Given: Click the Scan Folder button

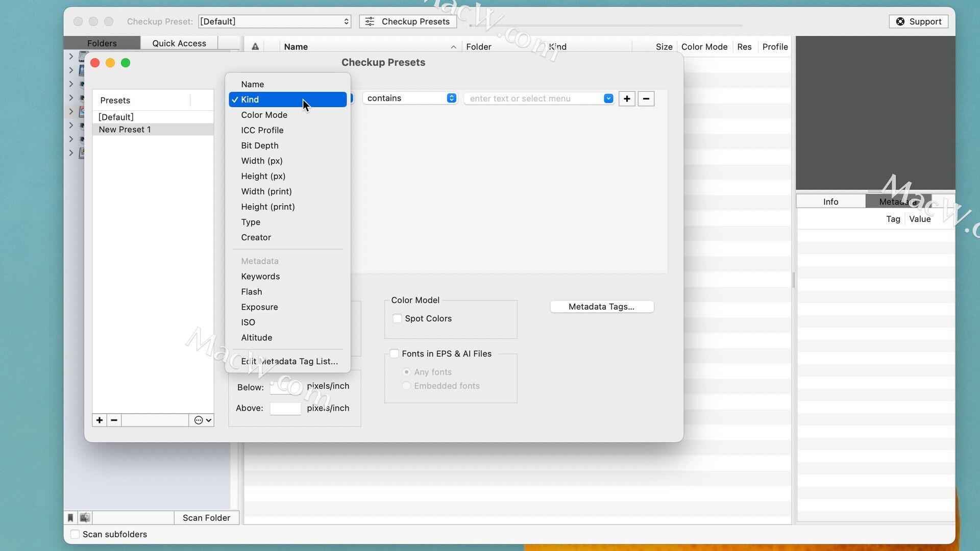Looking at the screenshot, I should coord(207,518).
